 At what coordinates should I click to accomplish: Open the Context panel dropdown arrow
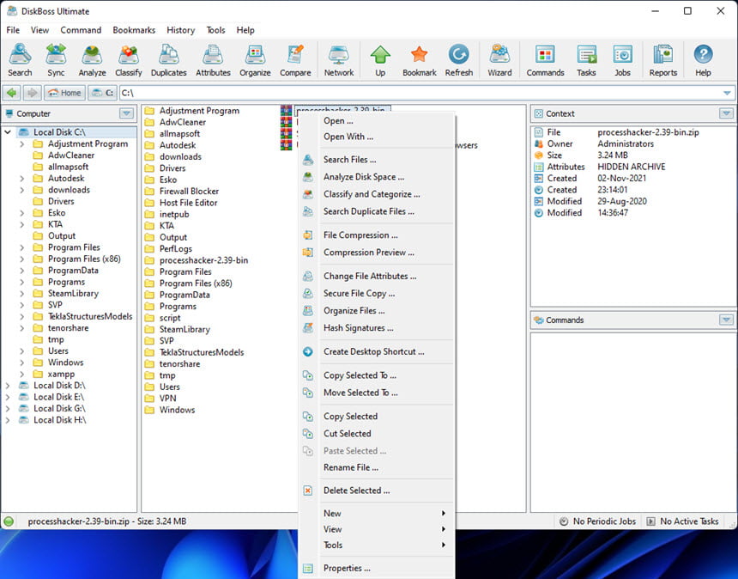pyautogui.click(x=726, y=113)
